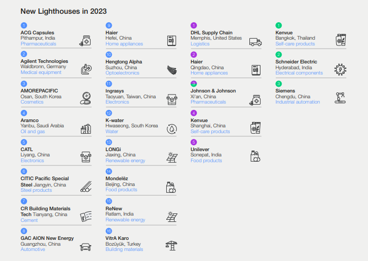Image resolution: width=368 pixels, height=261 pixels.
Task: Select the cosmetics compact icon for AMOREPACIFIC
Action: pyautogui.click(x=85, y=98)
